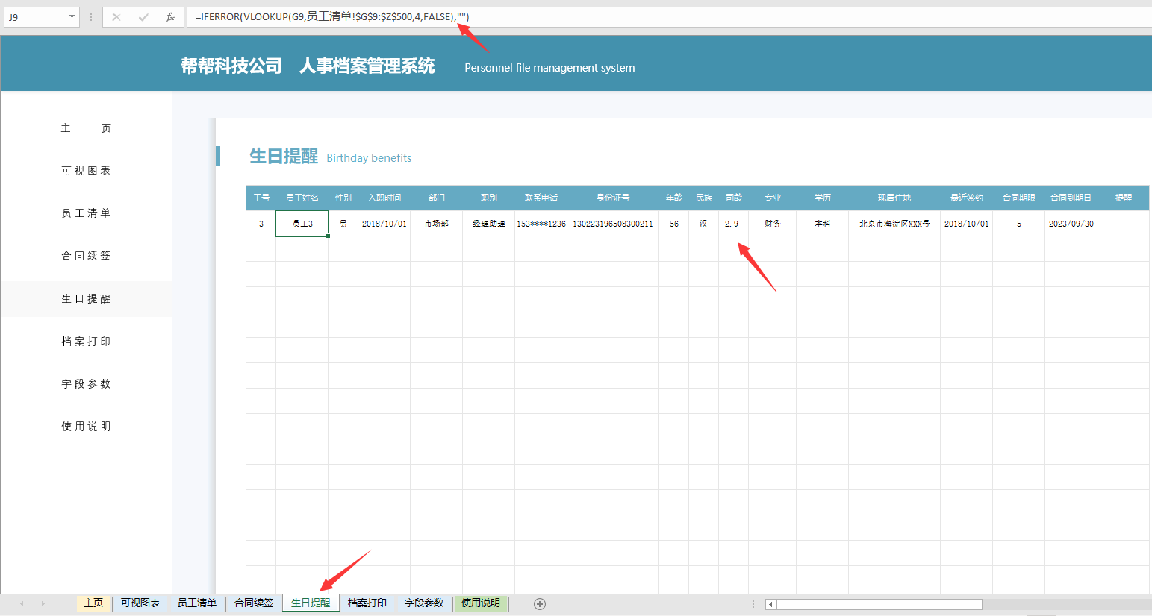Click the horizontal scrollbar left arrow
The width and height of the screenshot is (1152, 616).
point(770,604)
